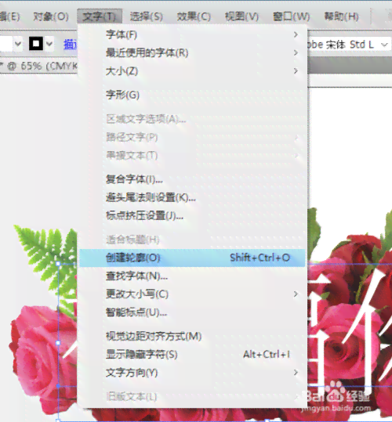This screenshot has height=422, width=392.
Task: Open the 帮助(H) menu
Action: pyautogui.click(x=341, y=16)
